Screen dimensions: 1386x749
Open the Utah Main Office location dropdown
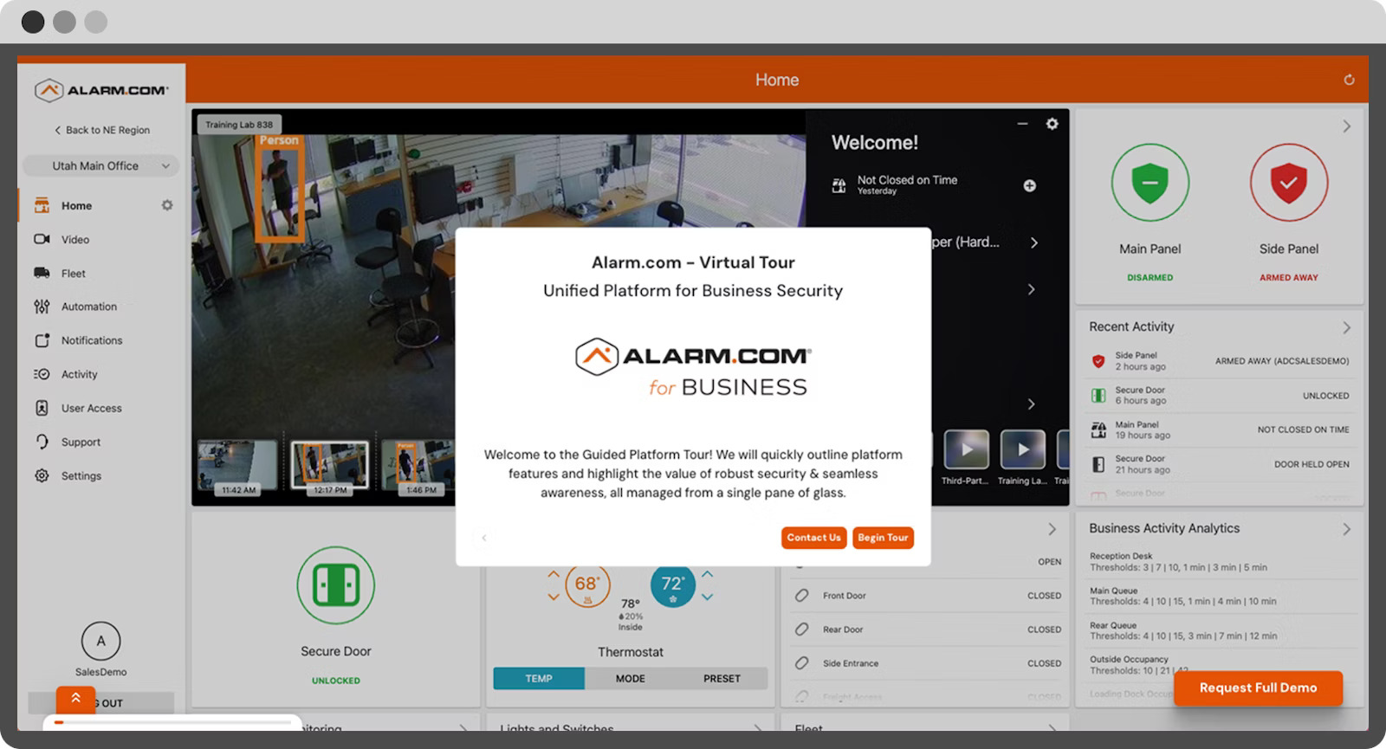coord(100,165)
